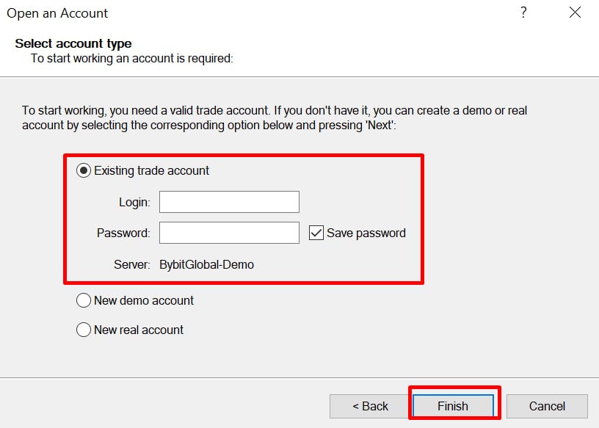Choose the New demo account radio button

[83, 300]
